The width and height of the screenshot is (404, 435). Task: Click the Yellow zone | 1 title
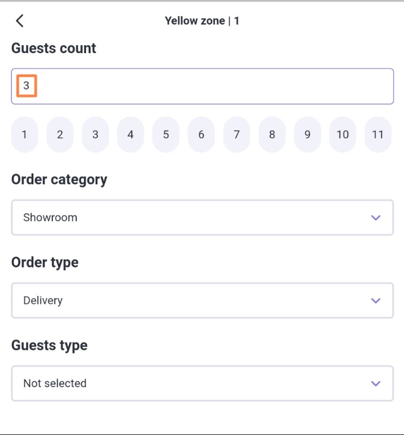click(x=201, y=21)
